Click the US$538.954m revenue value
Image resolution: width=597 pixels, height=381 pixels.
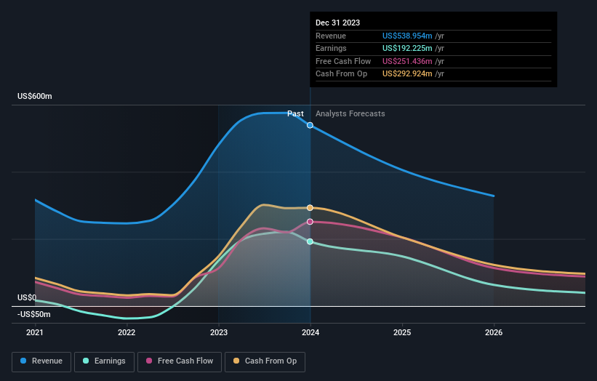pos(407,36)
